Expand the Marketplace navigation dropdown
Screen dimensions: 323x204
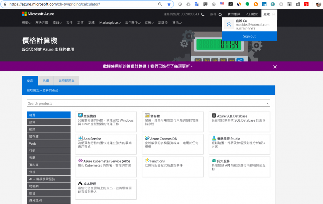[110, 23]
